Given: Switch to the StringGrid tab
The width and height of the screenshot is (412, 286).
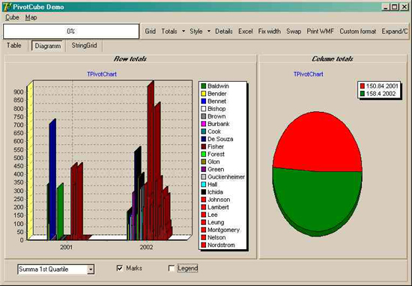Looking at the screenshot, I should point(84,46).
